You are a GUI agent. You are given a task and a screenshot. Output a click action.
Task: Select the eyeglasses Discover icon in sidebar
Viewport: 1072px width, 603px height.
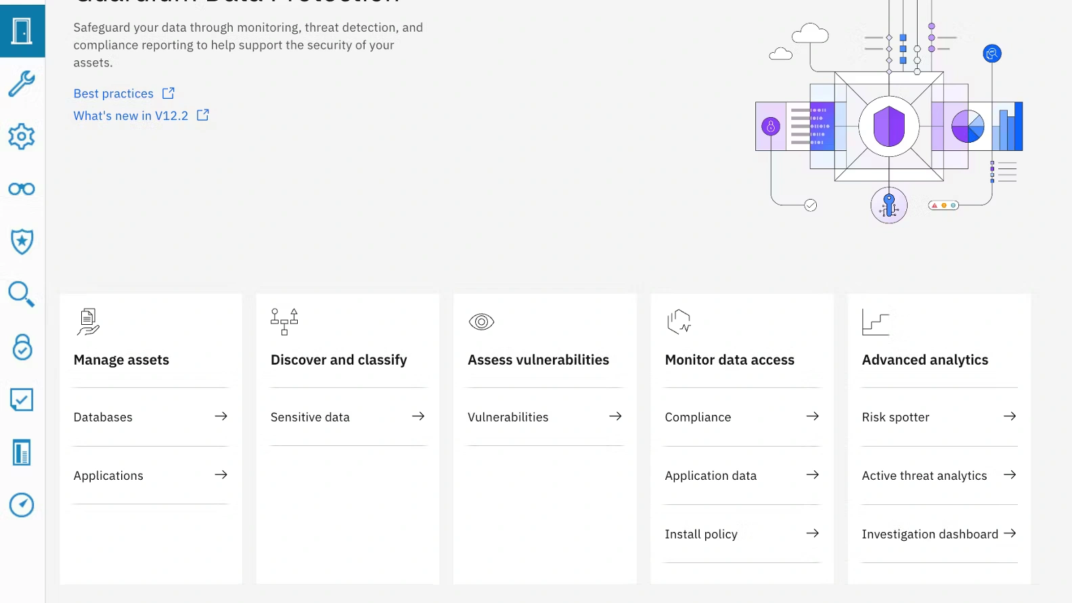point(22,189)
